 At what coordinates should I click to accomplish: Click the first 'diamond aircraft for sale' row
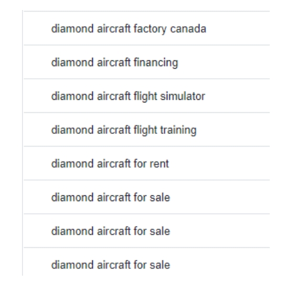coord(146,197)
